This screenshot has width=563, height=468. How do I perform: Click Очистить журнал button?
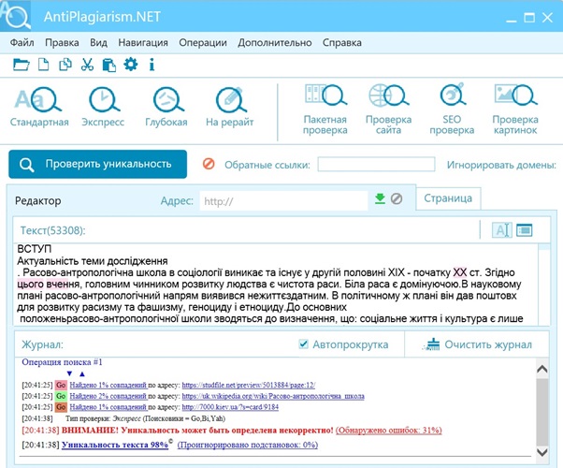tap(478, 344)
